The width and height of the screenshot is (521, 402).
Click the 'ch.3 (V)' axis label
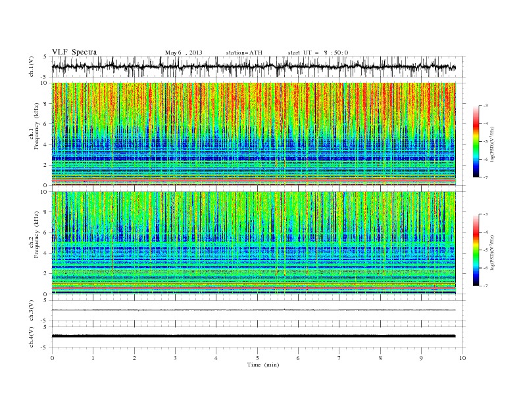click(32, 311)
